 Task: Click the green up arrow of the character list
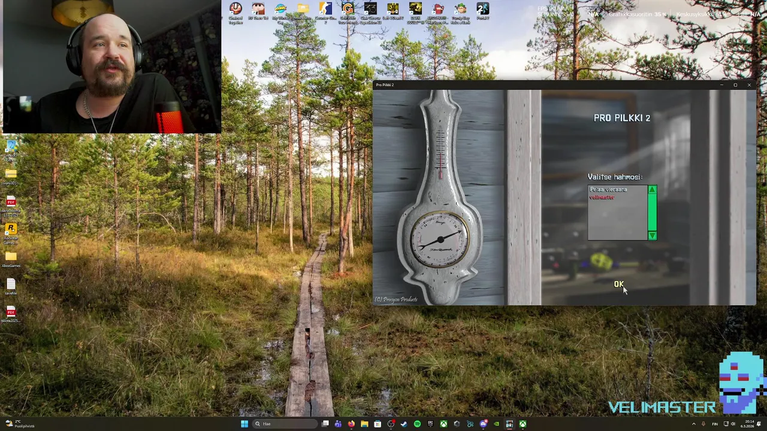652,190
